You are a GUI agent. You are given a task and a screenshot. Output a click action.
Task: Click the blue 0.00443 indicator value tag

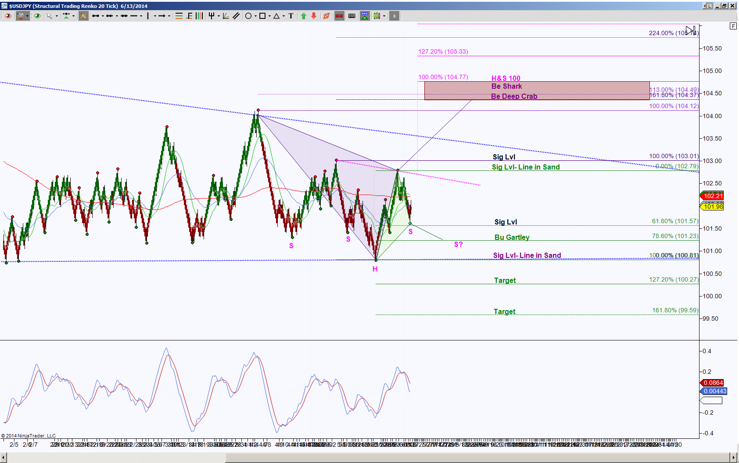714,391
